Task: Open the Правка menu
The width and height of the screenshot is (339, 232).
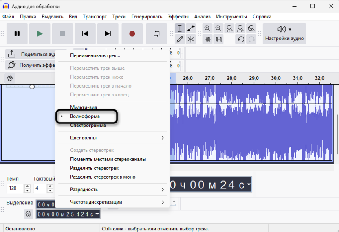Action: tap(28, 17)
